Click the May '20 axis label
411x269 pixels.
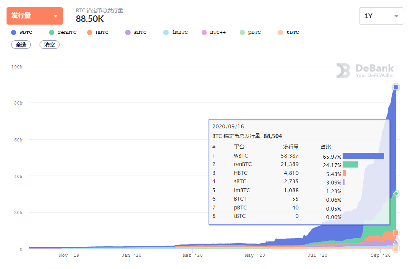pyautogui.click(x=255, y=255)
